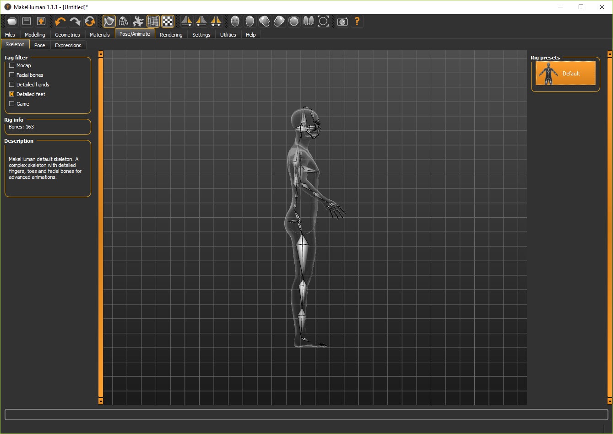613x434 pixels.
Task: Click the Redo arrow icon
Action: click(x=75, y=21)
